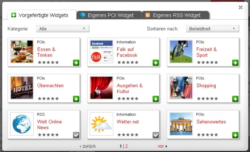The height and width of the screenshot is (152, 250).
Task: Add the Falk auf Facebook widget with plus icon
Action: [x=156, y=63]
